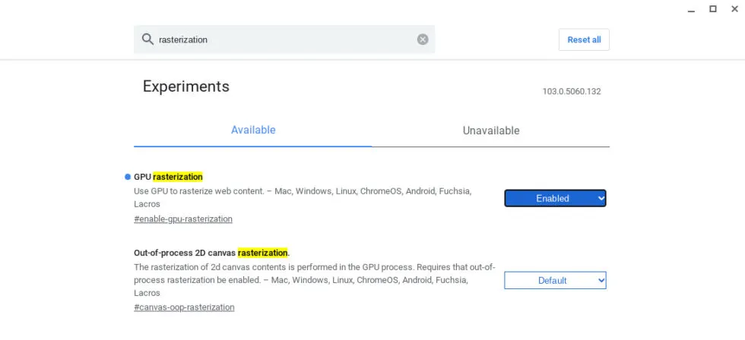Click the magnifying glass search icon
This screenshot has height=340, width=745.
147,39
